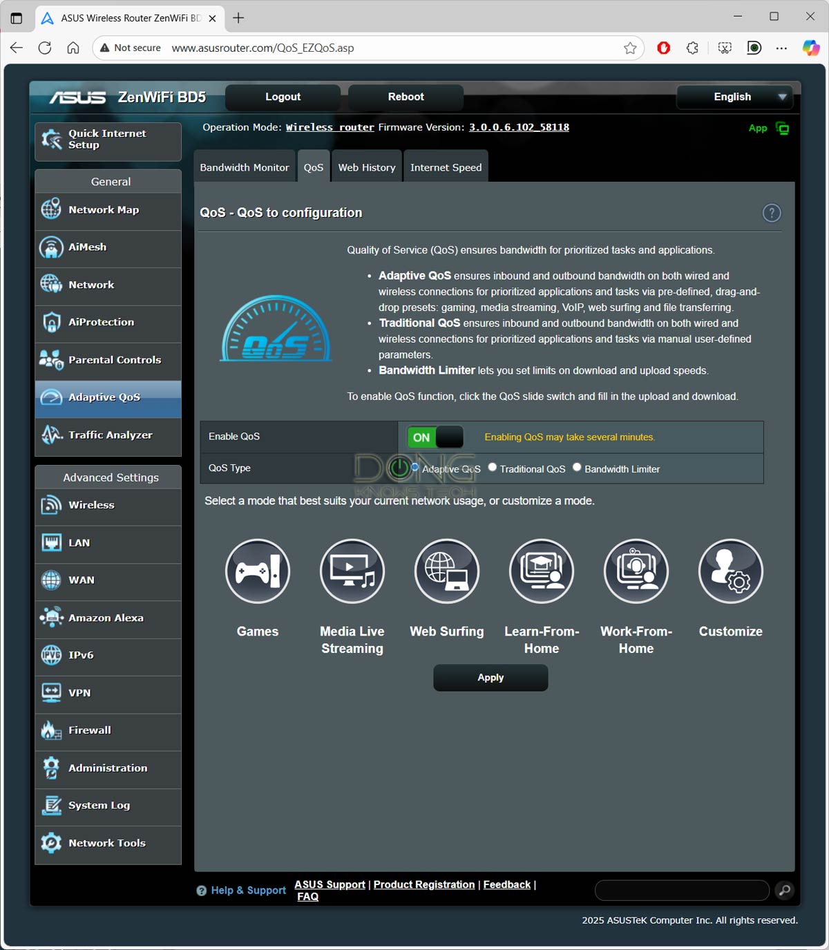Switch to the QoS tab
Screen dimensions: 829x950
314,167
